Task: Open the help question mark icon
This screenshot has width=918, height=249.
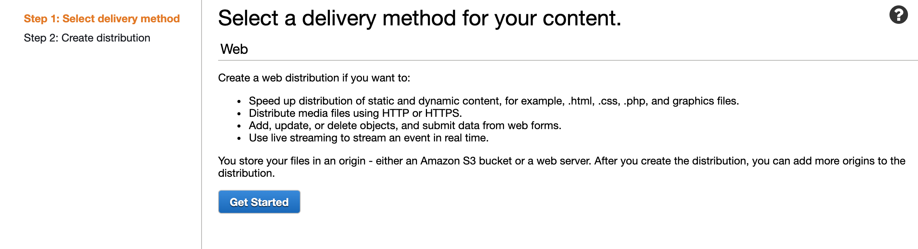Action: 898,15
